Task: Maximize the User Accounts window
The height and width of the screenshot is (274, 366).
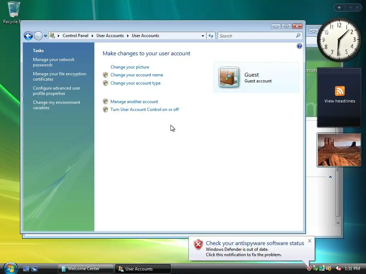Action: point(286,26)
